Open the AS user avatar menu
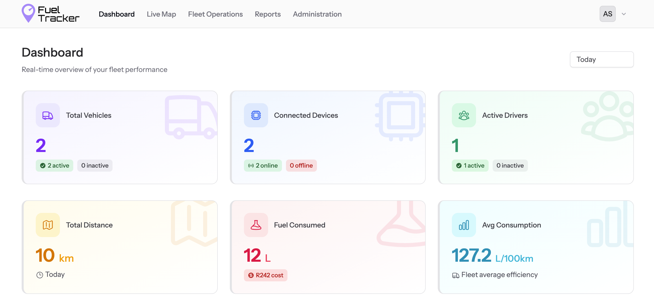 [x=607, y=14]
